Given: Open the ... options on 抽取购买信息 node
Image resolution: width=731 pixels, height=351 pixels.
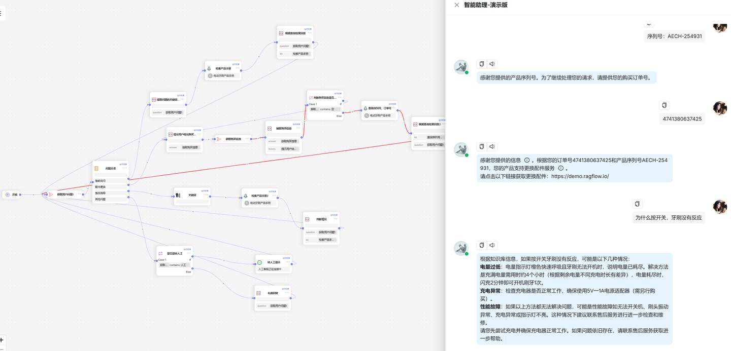Looking at the screenshot, I should [298, 128].
